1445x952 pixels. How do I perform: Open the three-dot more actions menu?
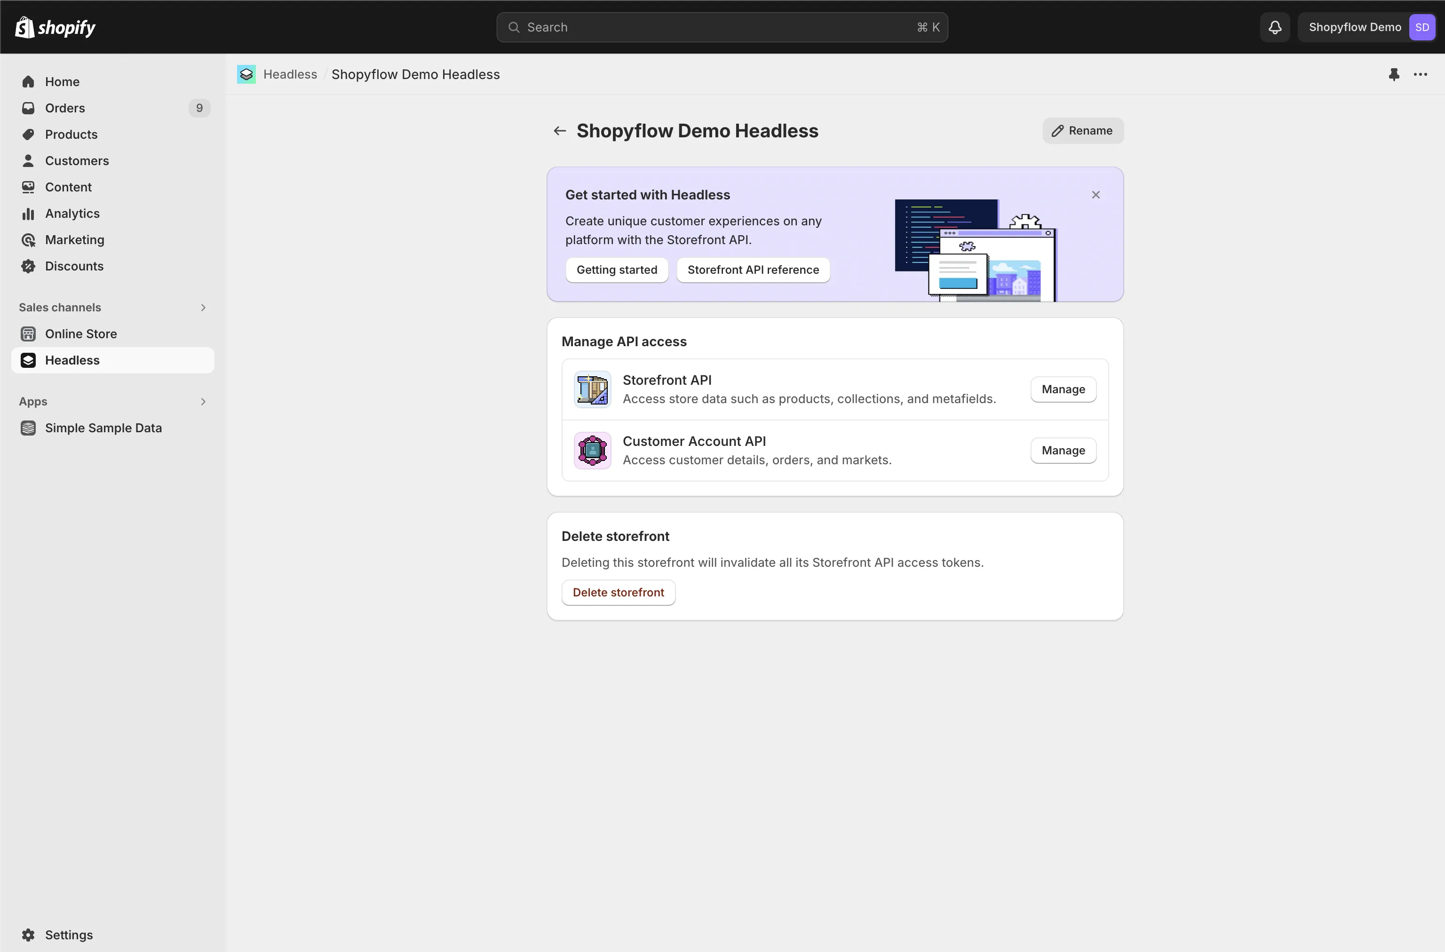point(1420,74)
